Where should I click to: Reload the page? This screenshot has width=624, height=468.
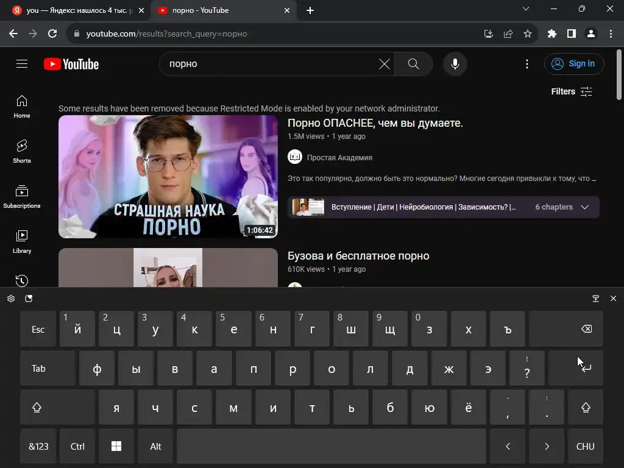pos(52,34)
